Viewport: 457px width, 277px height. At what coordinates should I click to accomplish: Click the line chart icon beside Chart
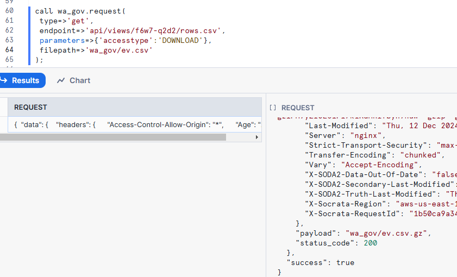click(61, 80)
